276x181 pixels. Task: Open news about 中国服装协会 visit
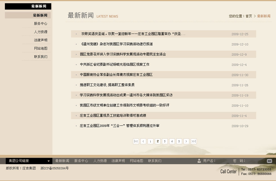(116, 75)
